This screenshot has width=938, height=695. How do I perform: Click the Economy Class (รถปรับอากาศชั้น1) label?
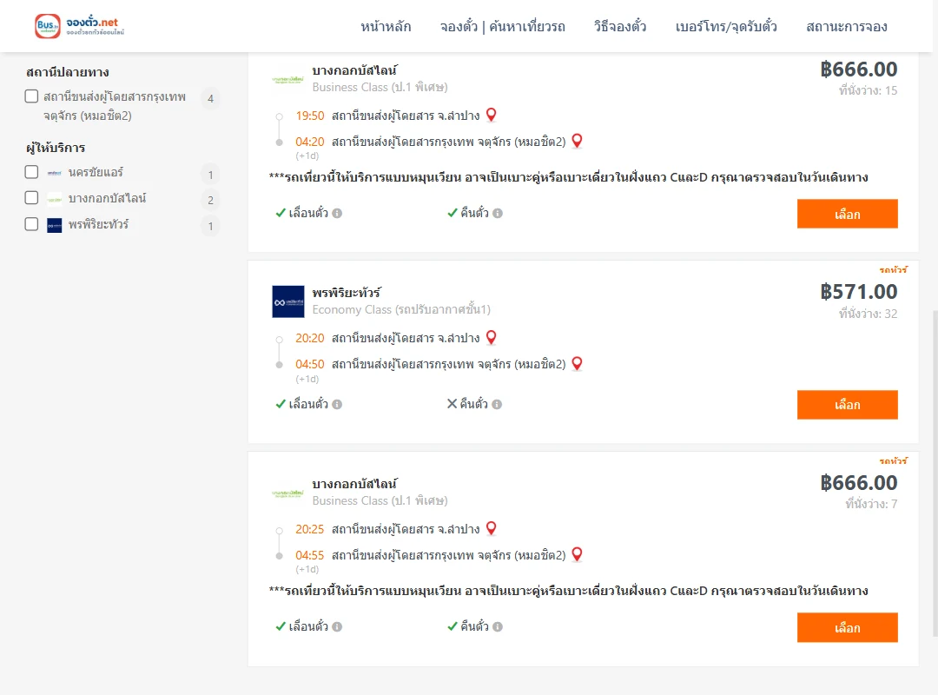(401, 309)
